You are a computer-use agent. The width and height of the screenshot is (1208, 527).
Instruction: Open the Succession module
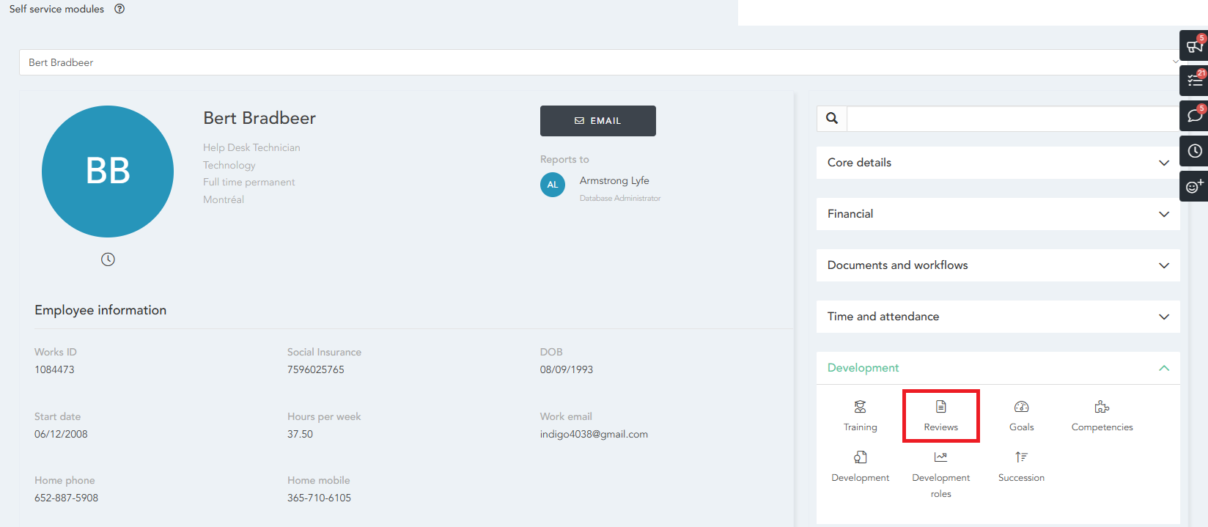click(1021, 466)
